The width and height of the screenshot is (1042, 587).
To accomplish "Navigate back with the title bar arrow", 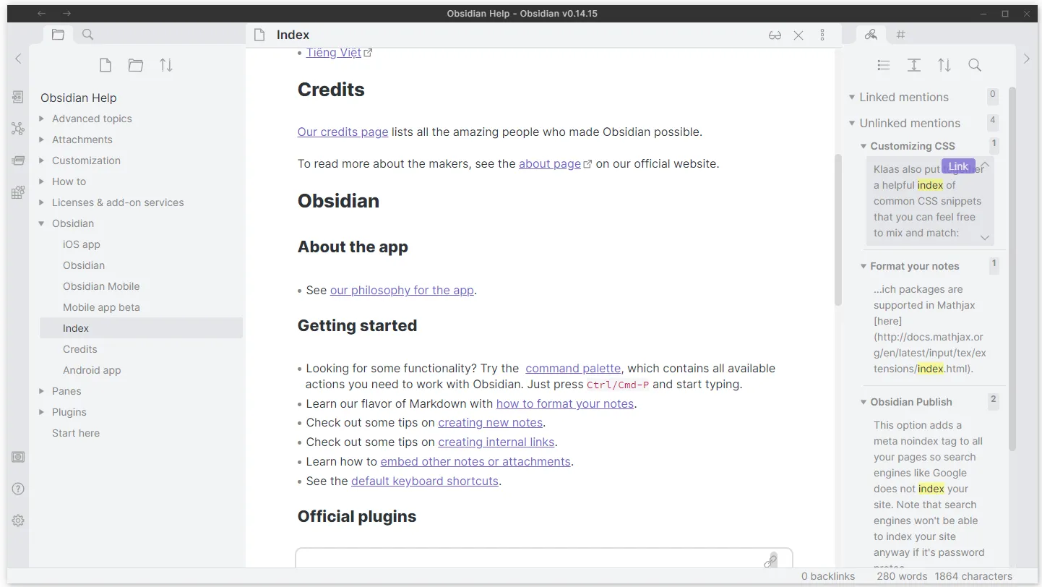I will click(x=41, y=14).
